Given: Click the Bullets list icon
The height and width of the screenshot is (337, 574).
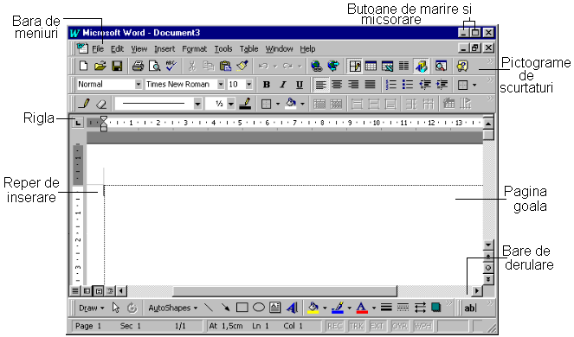Looking at the screenshot, I should click(x=408, y=85).
